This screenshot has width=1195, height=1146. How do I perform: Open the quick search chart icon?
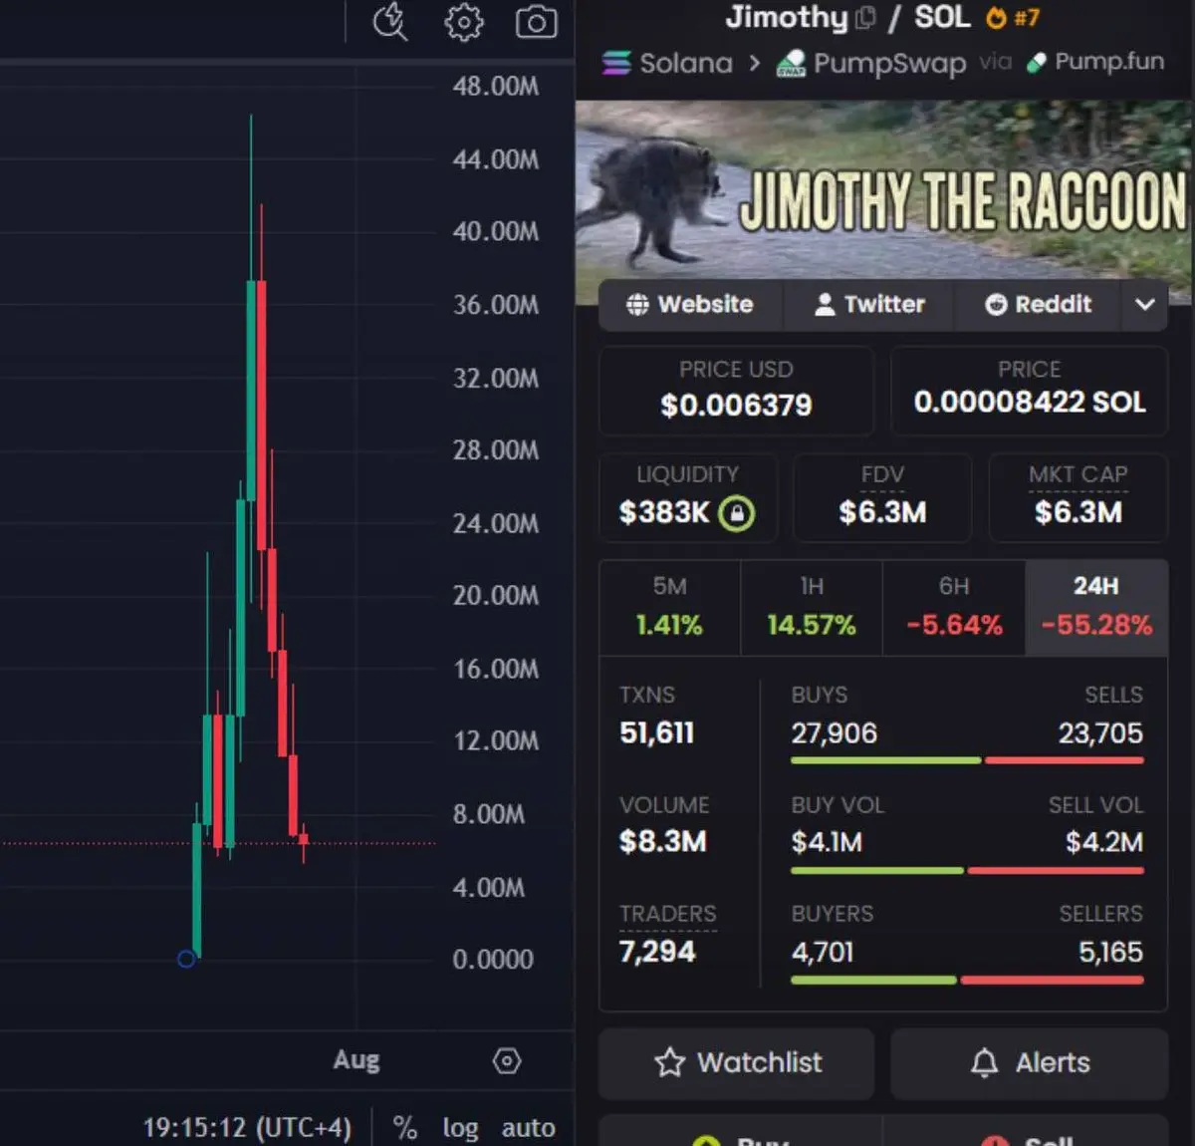pos(390,21)
